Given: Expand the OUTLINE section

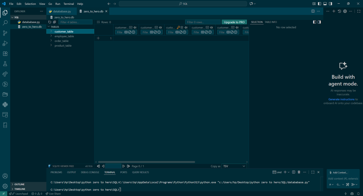Looking at the screenshot, I should 28,184.
